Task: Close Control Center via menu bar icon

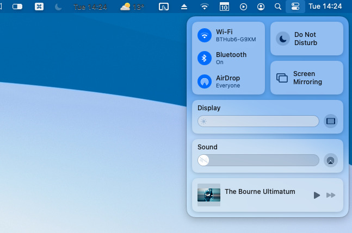Action: pyautogui.click(x=295, y=7)
